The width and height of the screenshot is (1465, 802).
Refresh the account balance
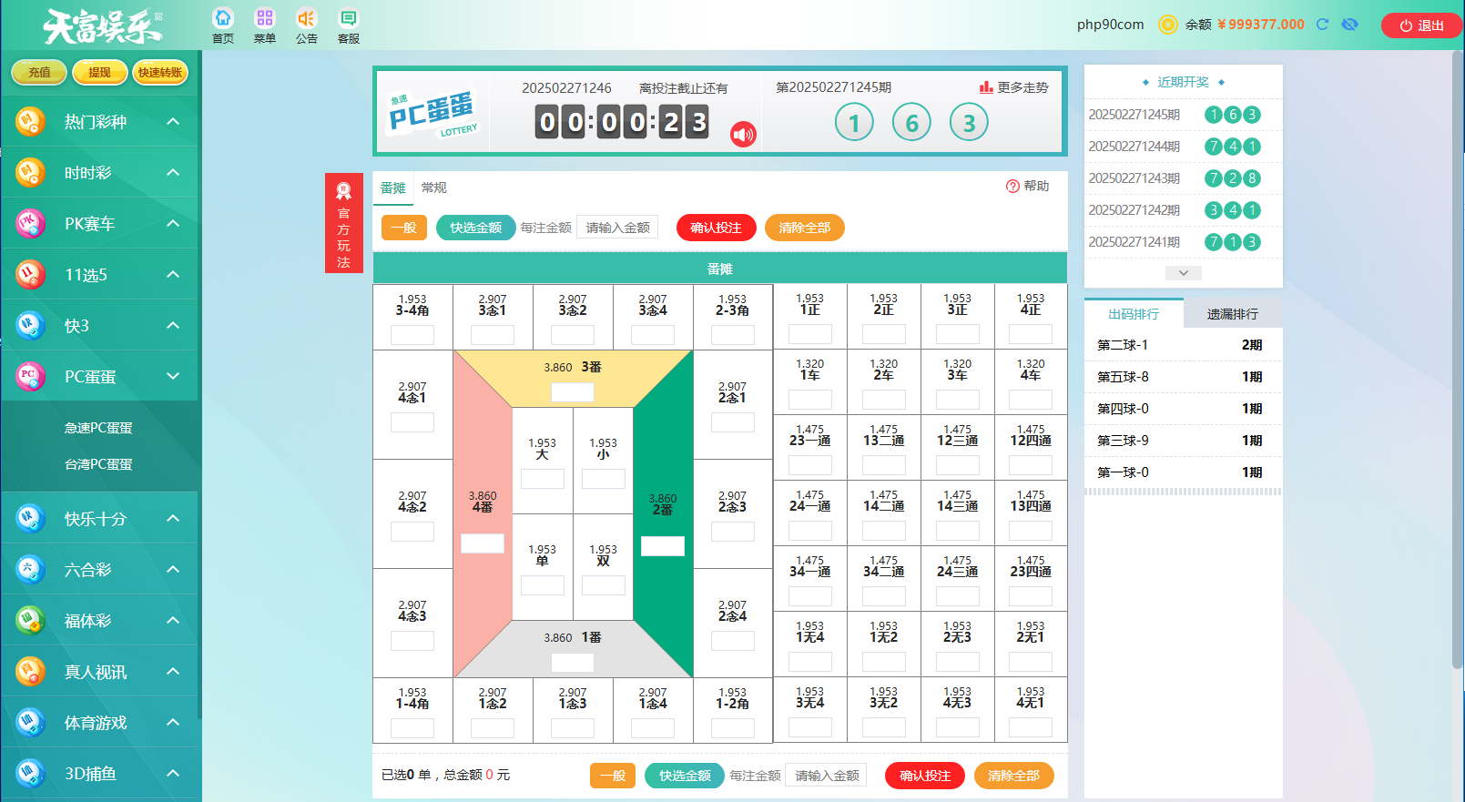click(1323, 25)
